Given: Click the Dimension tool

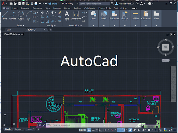Looking at the screenshot, I should (x=76, y=15).
